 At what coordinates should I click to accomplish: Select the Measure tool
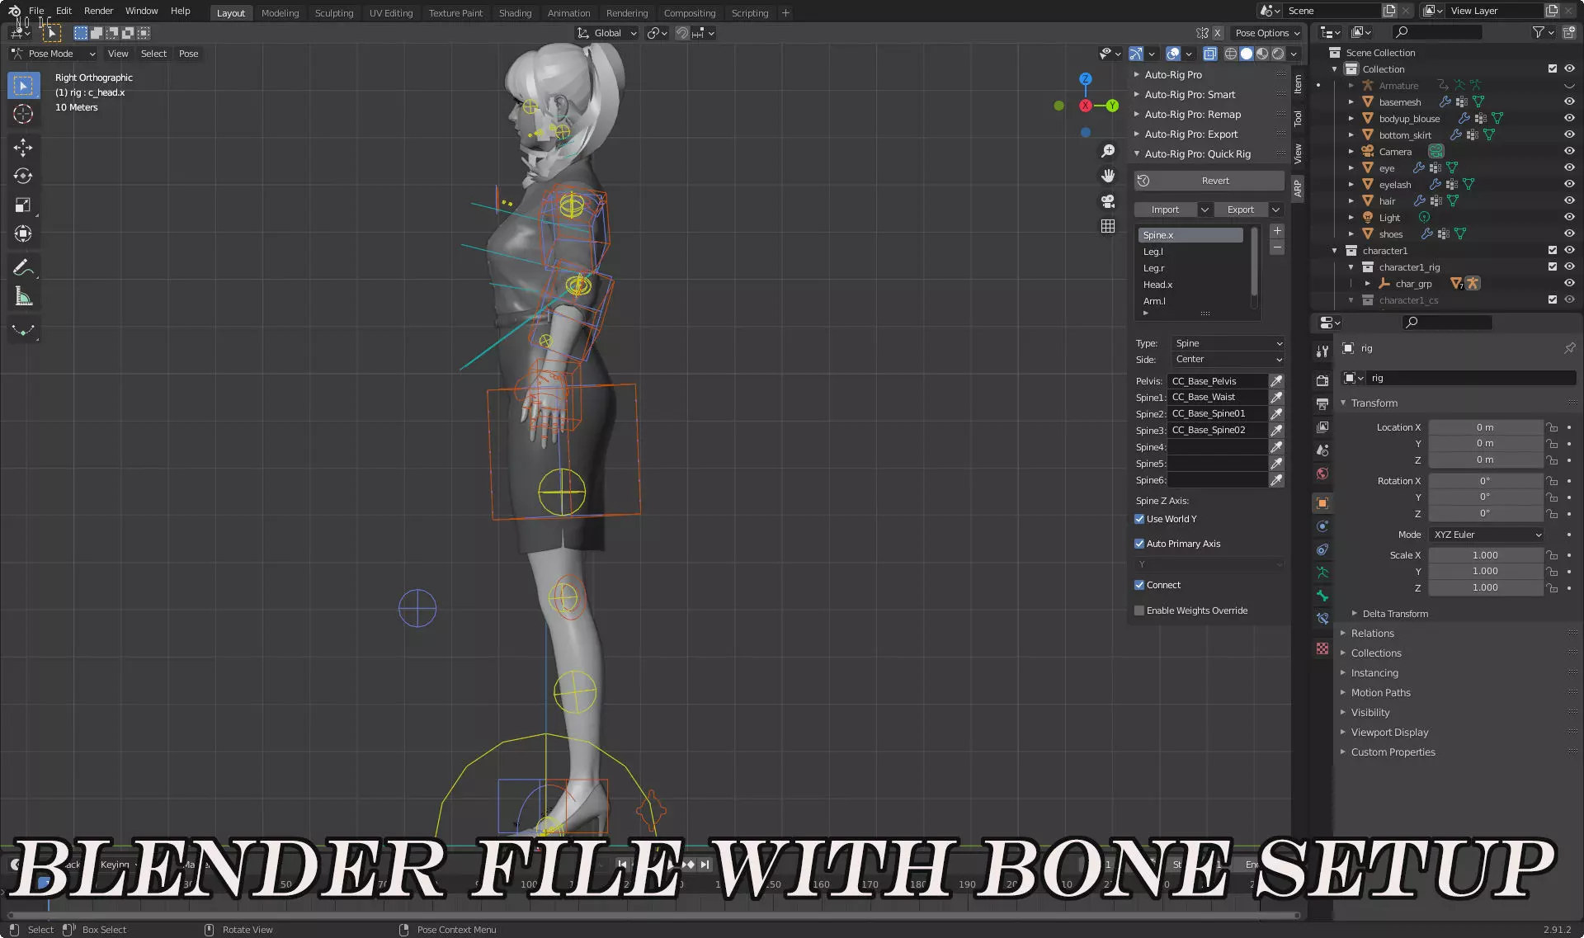[x=23, y=296]
